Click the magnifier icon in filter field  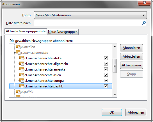(x=144, y=23)
